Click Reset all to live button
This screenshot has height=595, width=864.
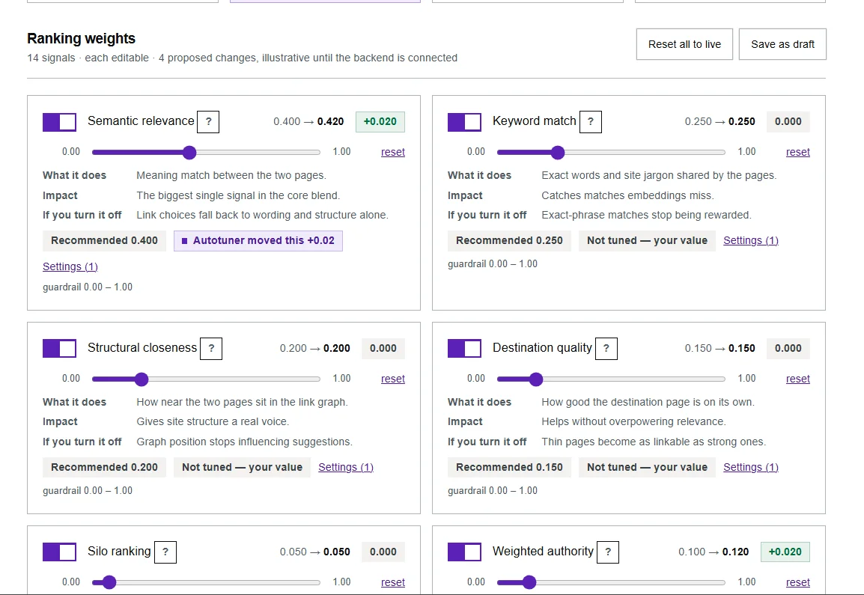[x=684, y=44]
